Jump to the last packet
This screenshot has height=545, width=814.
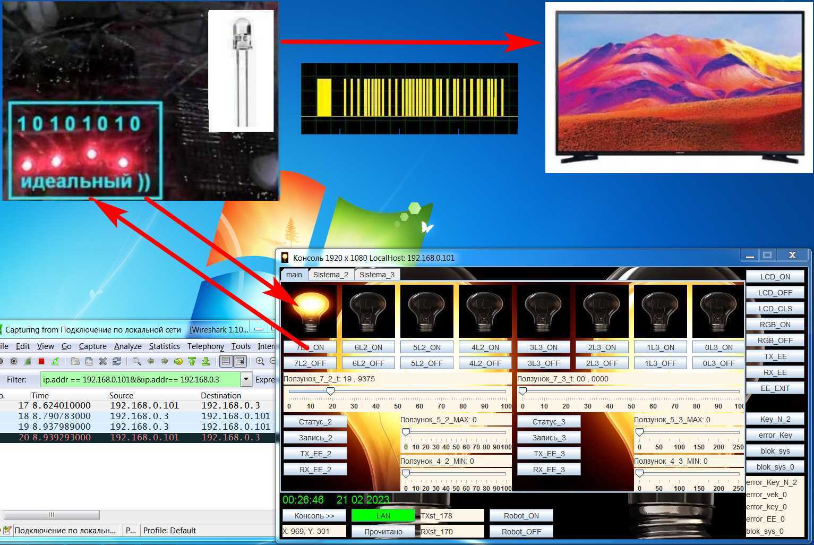[205, 361]
